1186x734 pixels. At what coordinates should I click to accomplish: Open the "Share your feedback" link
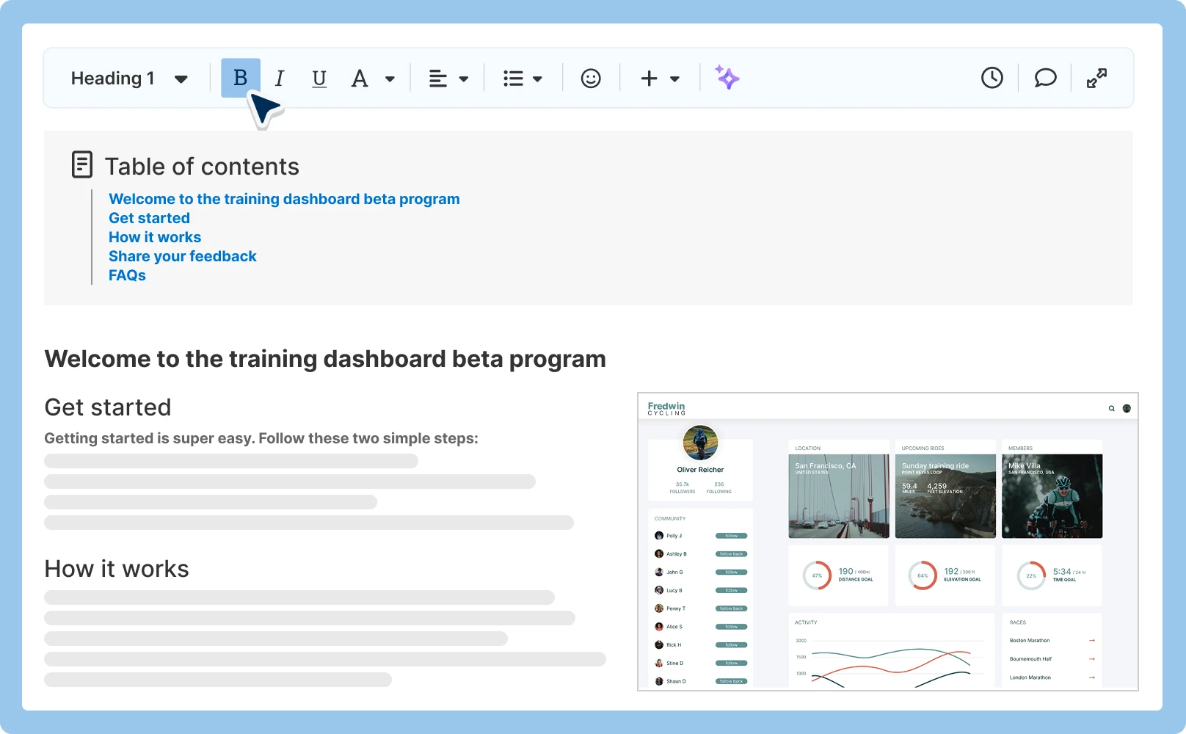(182, 255)
